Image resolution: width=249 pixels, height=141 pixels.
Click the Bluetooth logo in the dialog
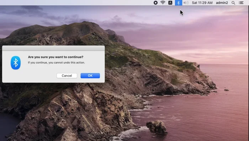(x=16, y=63)
